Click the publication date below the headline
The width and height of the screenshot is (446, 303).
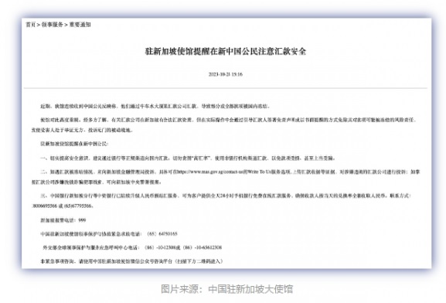click(x=226, y=74)
